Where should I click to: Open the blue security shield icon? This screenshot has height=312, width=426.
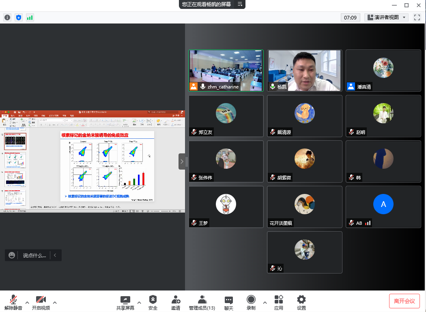pyautogui.click(x=19, y=17)
